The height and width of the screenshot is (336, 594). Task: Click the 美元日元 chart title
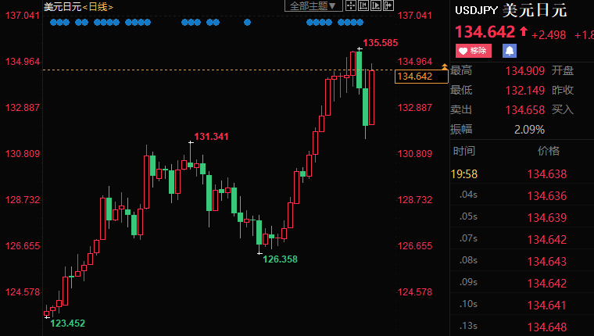pos(63,6)
